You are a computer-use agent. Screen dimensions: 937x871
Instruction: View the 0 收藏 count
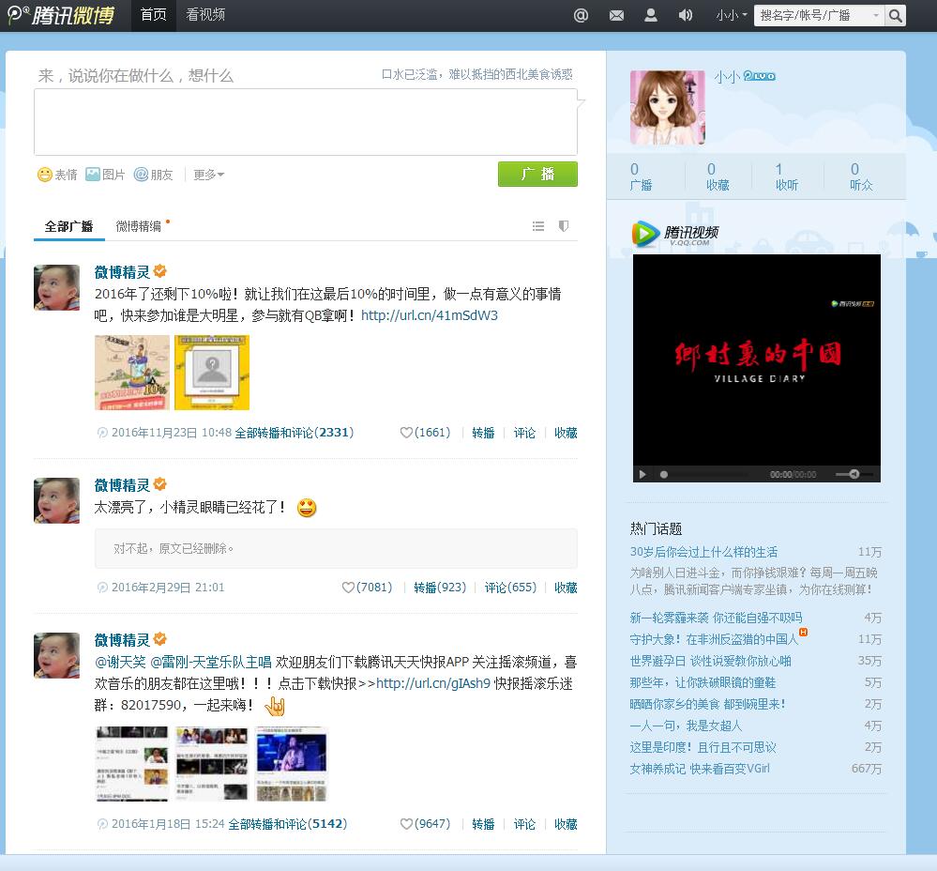click(x=718, y=177)
